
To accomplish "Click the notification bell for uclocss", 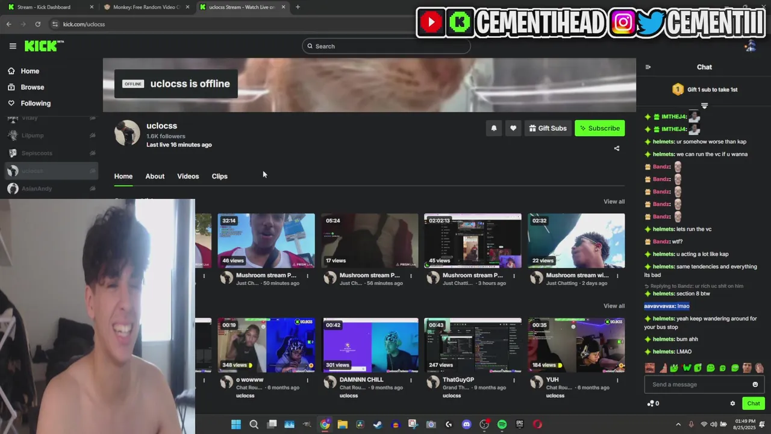I will pyautogui.click(x=494, y=128).
